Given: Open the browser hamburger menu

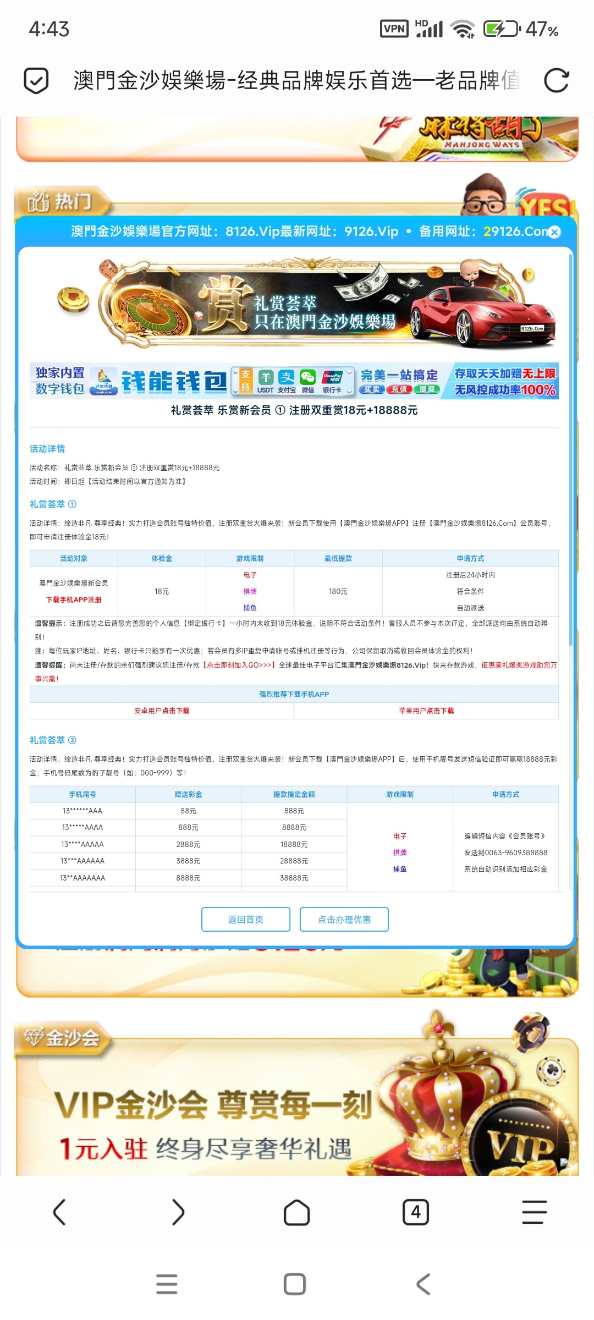Looking at the screenshot, I should tap(534, 1212).
